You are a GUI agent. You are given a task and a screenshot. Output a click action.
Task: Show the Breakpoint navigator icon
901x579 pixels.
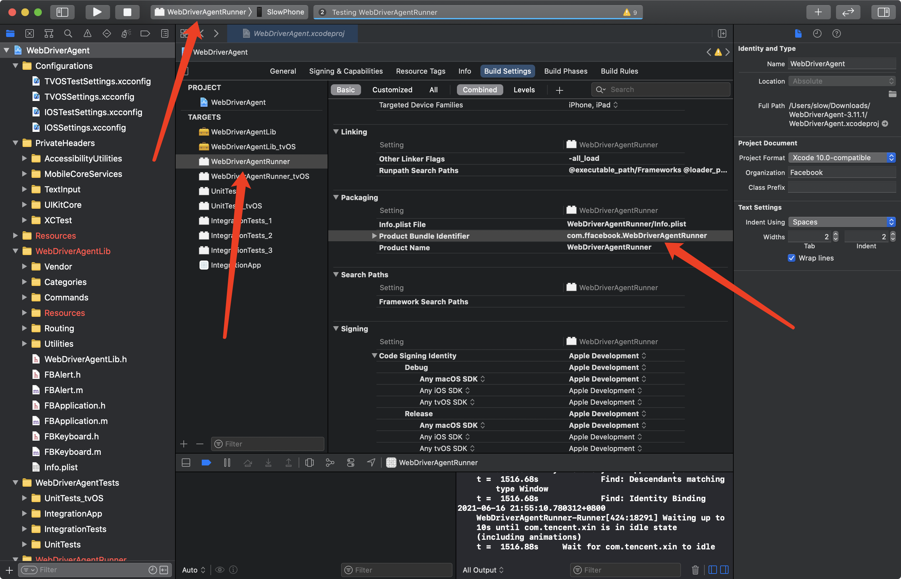pyautogui.click(x=145, y=33)
